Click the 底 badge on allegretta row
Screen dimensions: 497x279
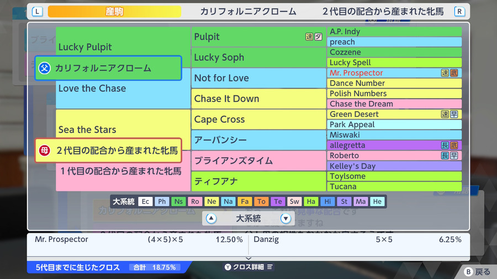coord(454,145)
